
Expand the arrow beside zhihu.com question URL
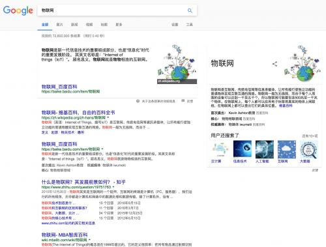click(113, 187)
